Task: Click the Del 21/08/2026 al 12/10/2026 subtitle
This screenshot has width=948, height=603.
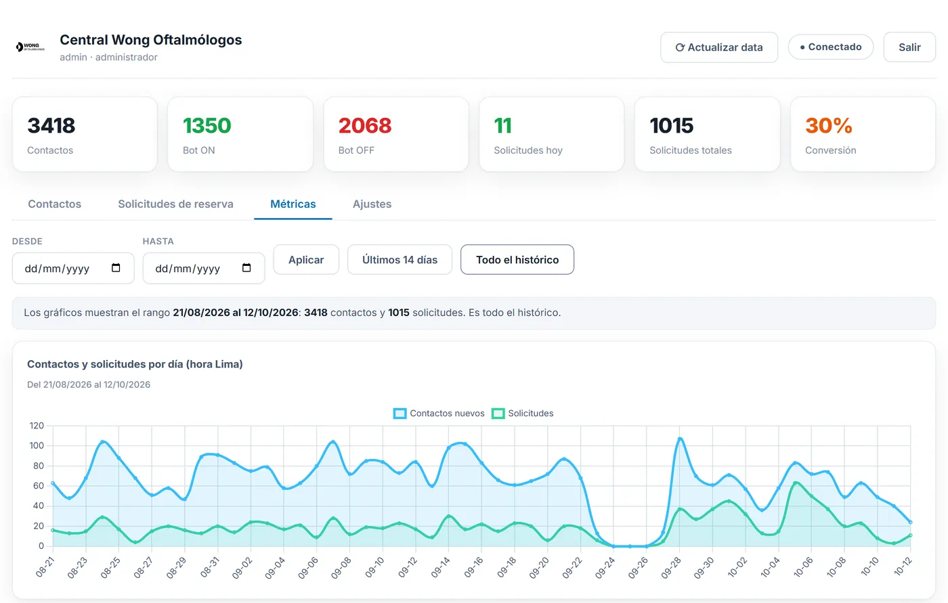Action: point(89,384)
